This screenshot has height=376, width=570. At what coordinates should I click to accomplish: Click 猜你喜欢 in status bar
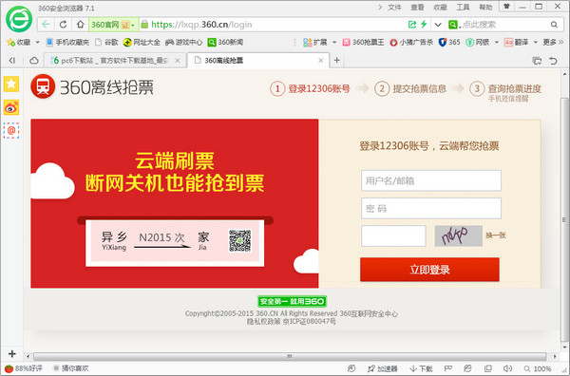(71, 368)
